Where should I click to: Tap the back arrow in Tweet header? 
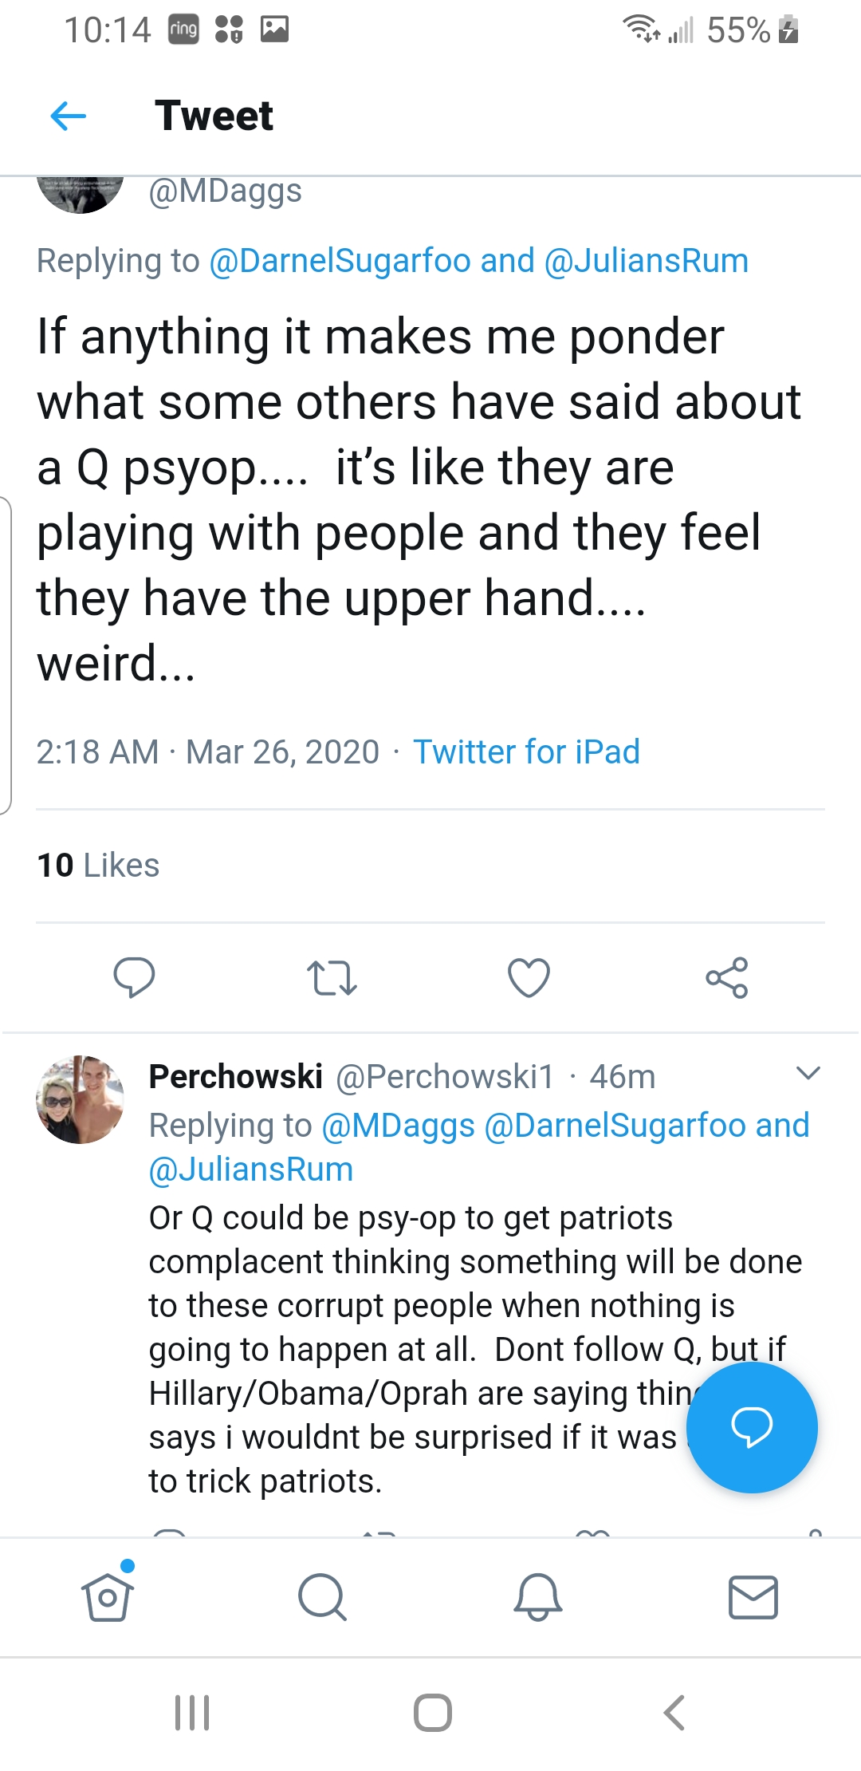click(x=68, y=116)
